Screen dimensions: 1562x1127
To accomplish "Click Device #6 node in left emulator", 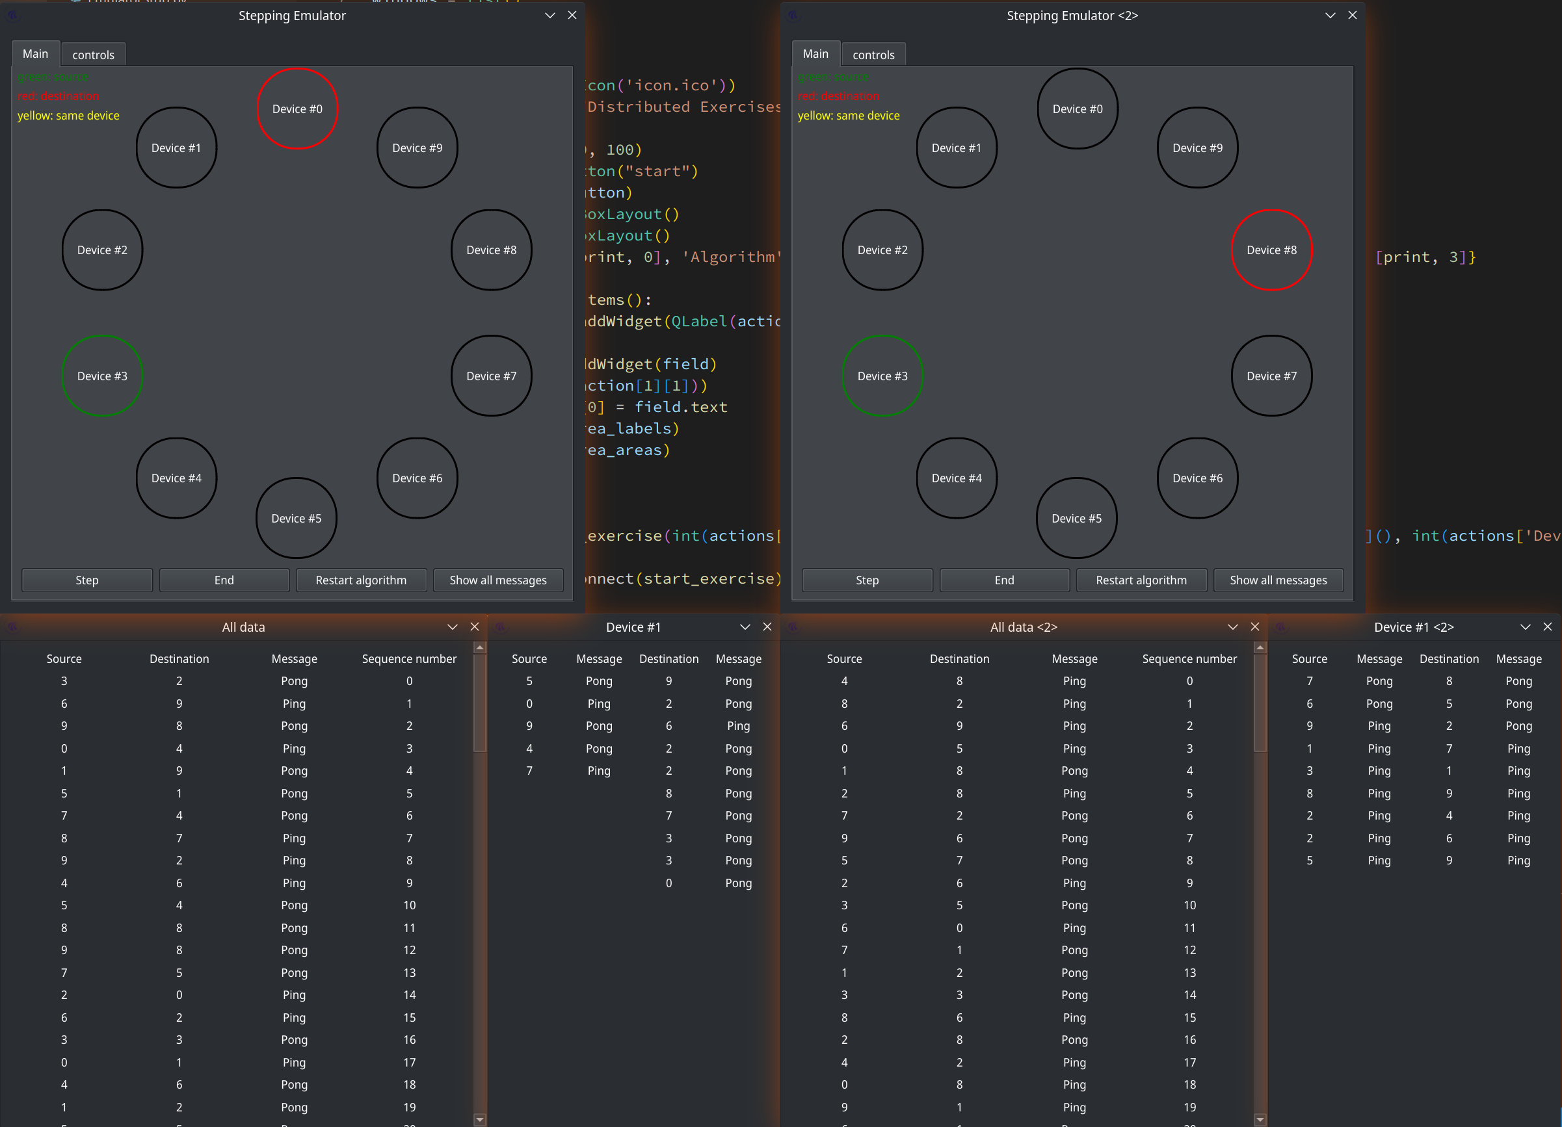I will [417, 478].
